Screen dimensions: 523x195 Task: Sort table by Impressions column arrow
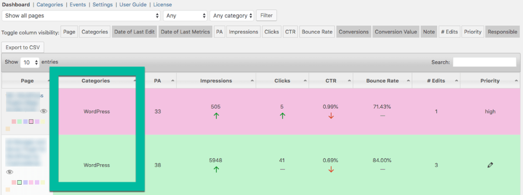click(x=253, y=81)
